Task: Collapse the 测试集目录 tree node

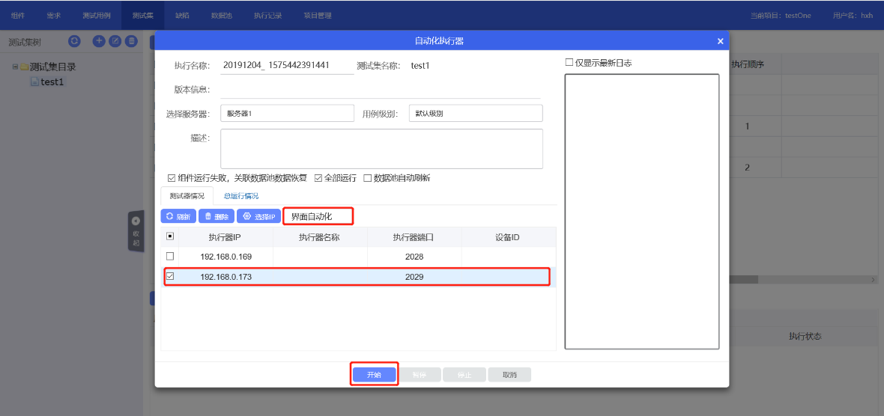Action: 15,67
